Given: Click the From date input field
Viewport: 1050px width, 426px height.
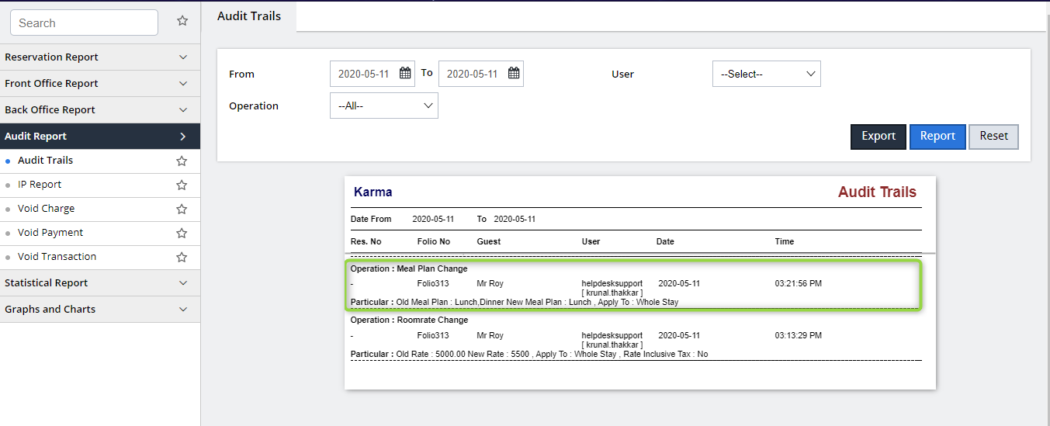Looking at the screenshot, I should [x=373, y=74].
